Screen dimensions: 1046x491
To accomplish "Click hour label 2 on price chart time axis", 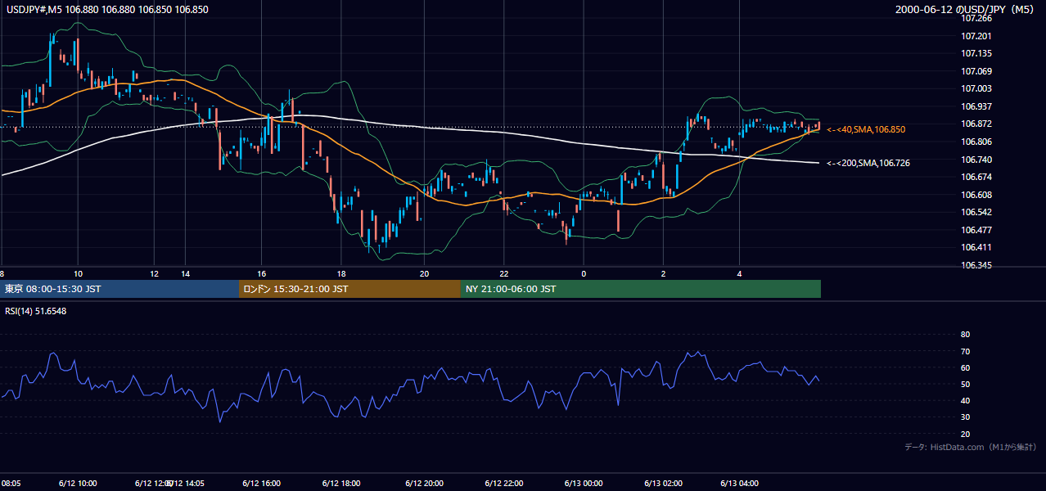I will click(663, 273).
